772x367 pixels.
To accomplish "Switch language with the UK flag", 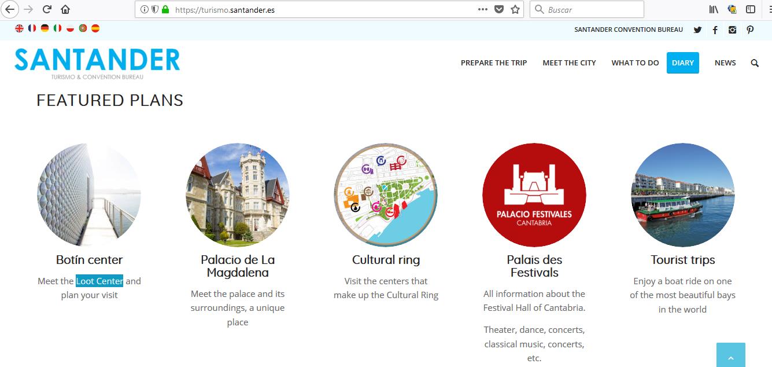I will [x=20, y=28].
